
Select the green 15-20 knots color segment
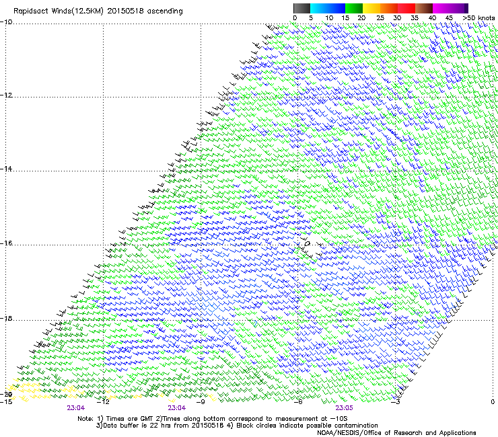click(354, 8)
